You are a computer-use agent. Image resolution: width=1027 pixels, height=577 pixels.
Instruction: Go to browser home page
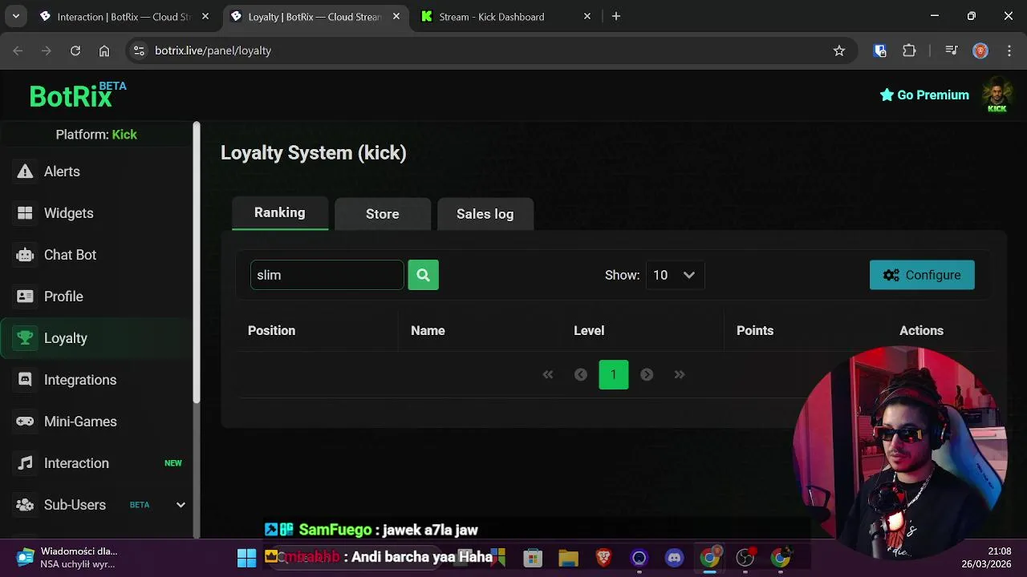(x=104, y=50)
